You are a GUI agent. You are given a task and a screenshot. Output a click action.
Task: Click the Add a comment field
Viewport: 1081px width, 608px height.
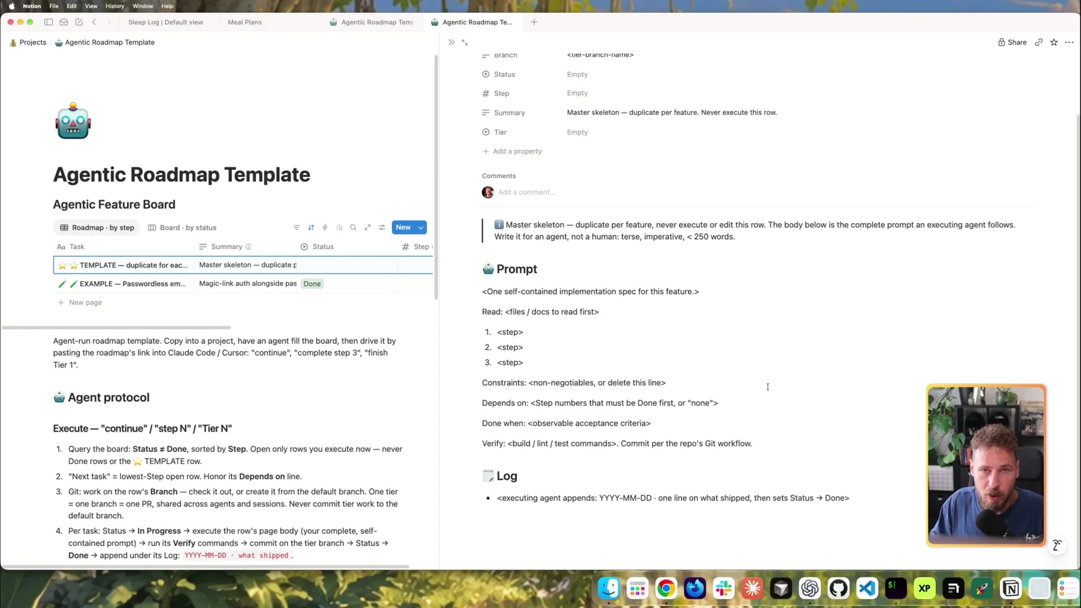coord(526,193)
